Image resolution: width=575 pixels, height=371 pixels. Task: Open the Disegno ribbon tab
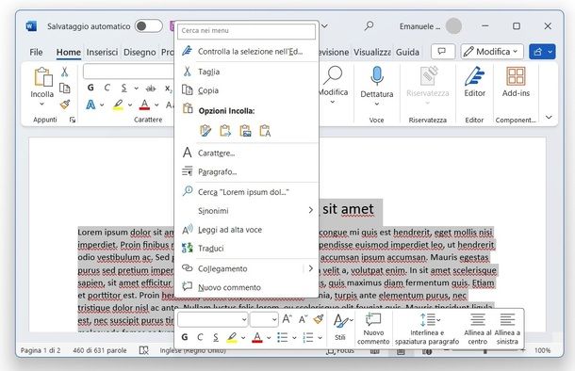pyautogui.click(x=140, y=53)
